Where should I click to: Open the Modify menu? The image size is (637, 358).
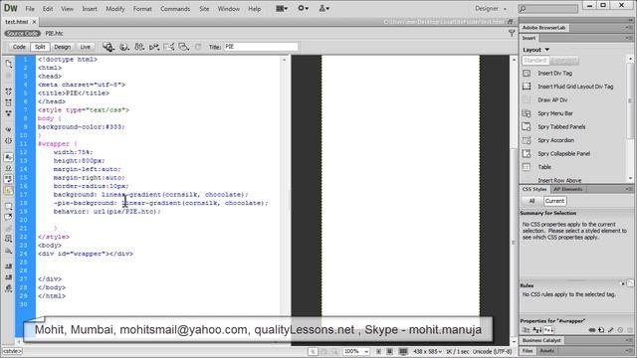point(115,9)
